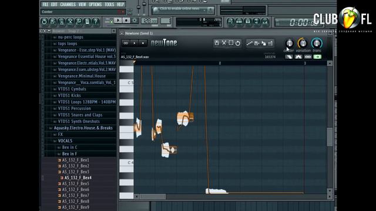Click Newtone send-to-piano-roll icon
Image resolution: width=376 pixels, height=211 pixels.
click(249, 43)
